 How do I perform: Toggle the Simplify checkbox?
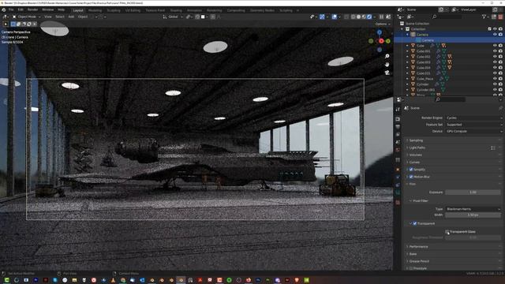(411, 170)
